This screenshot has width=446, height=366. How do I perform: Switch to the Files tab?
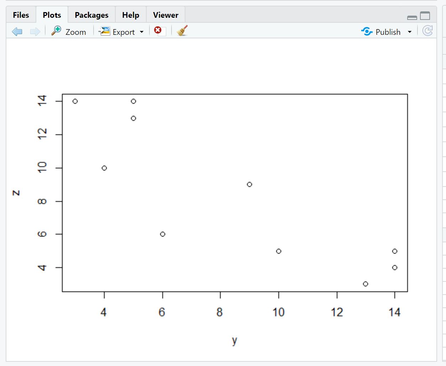(x=20, y=15)
